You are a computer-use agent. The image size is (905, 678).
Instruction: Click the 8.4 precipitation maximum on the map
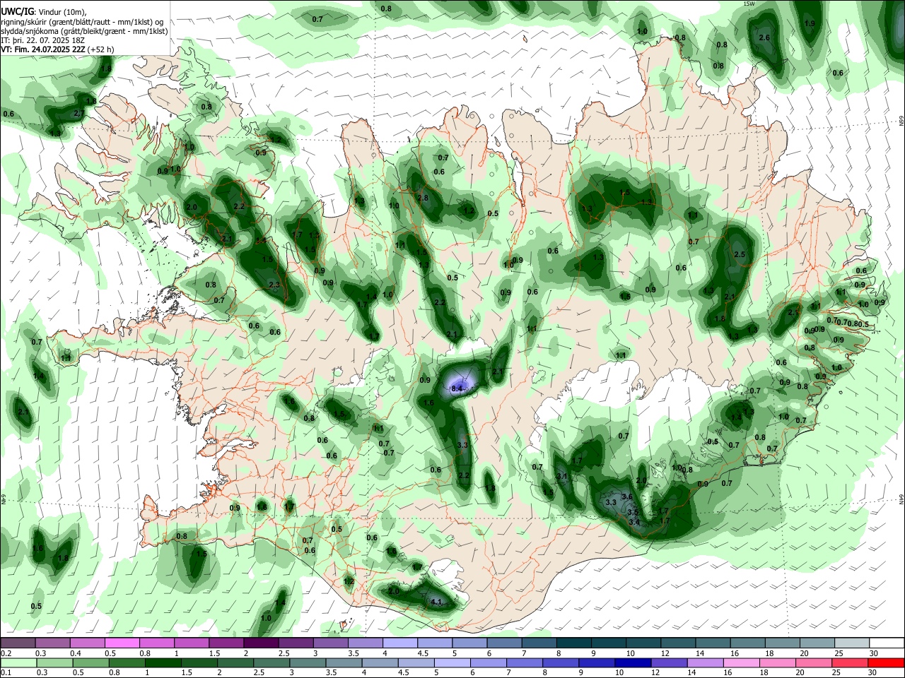point(457,388)
